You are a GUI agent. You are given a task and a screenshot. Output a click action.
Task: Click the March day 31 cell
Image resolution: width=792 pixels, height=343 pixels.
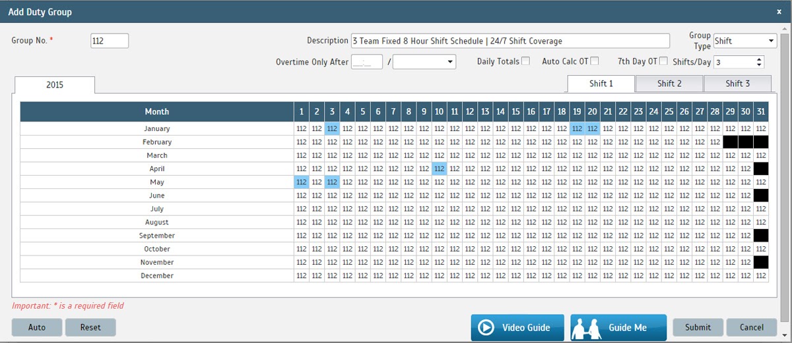coord(761,156)
